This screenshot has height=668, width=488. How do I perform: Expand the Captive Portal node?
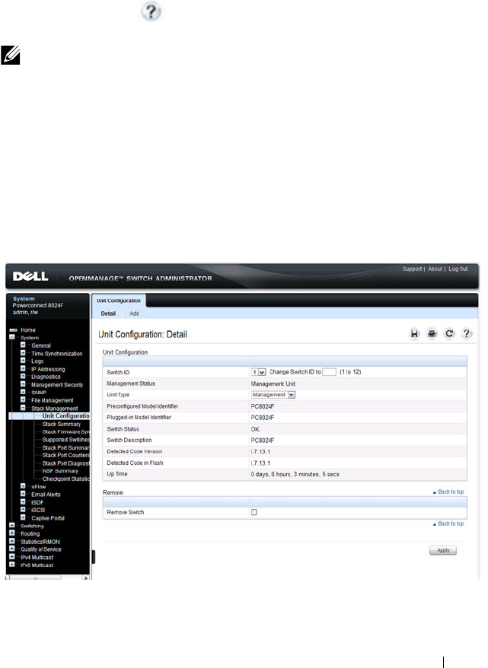point(23,517)
